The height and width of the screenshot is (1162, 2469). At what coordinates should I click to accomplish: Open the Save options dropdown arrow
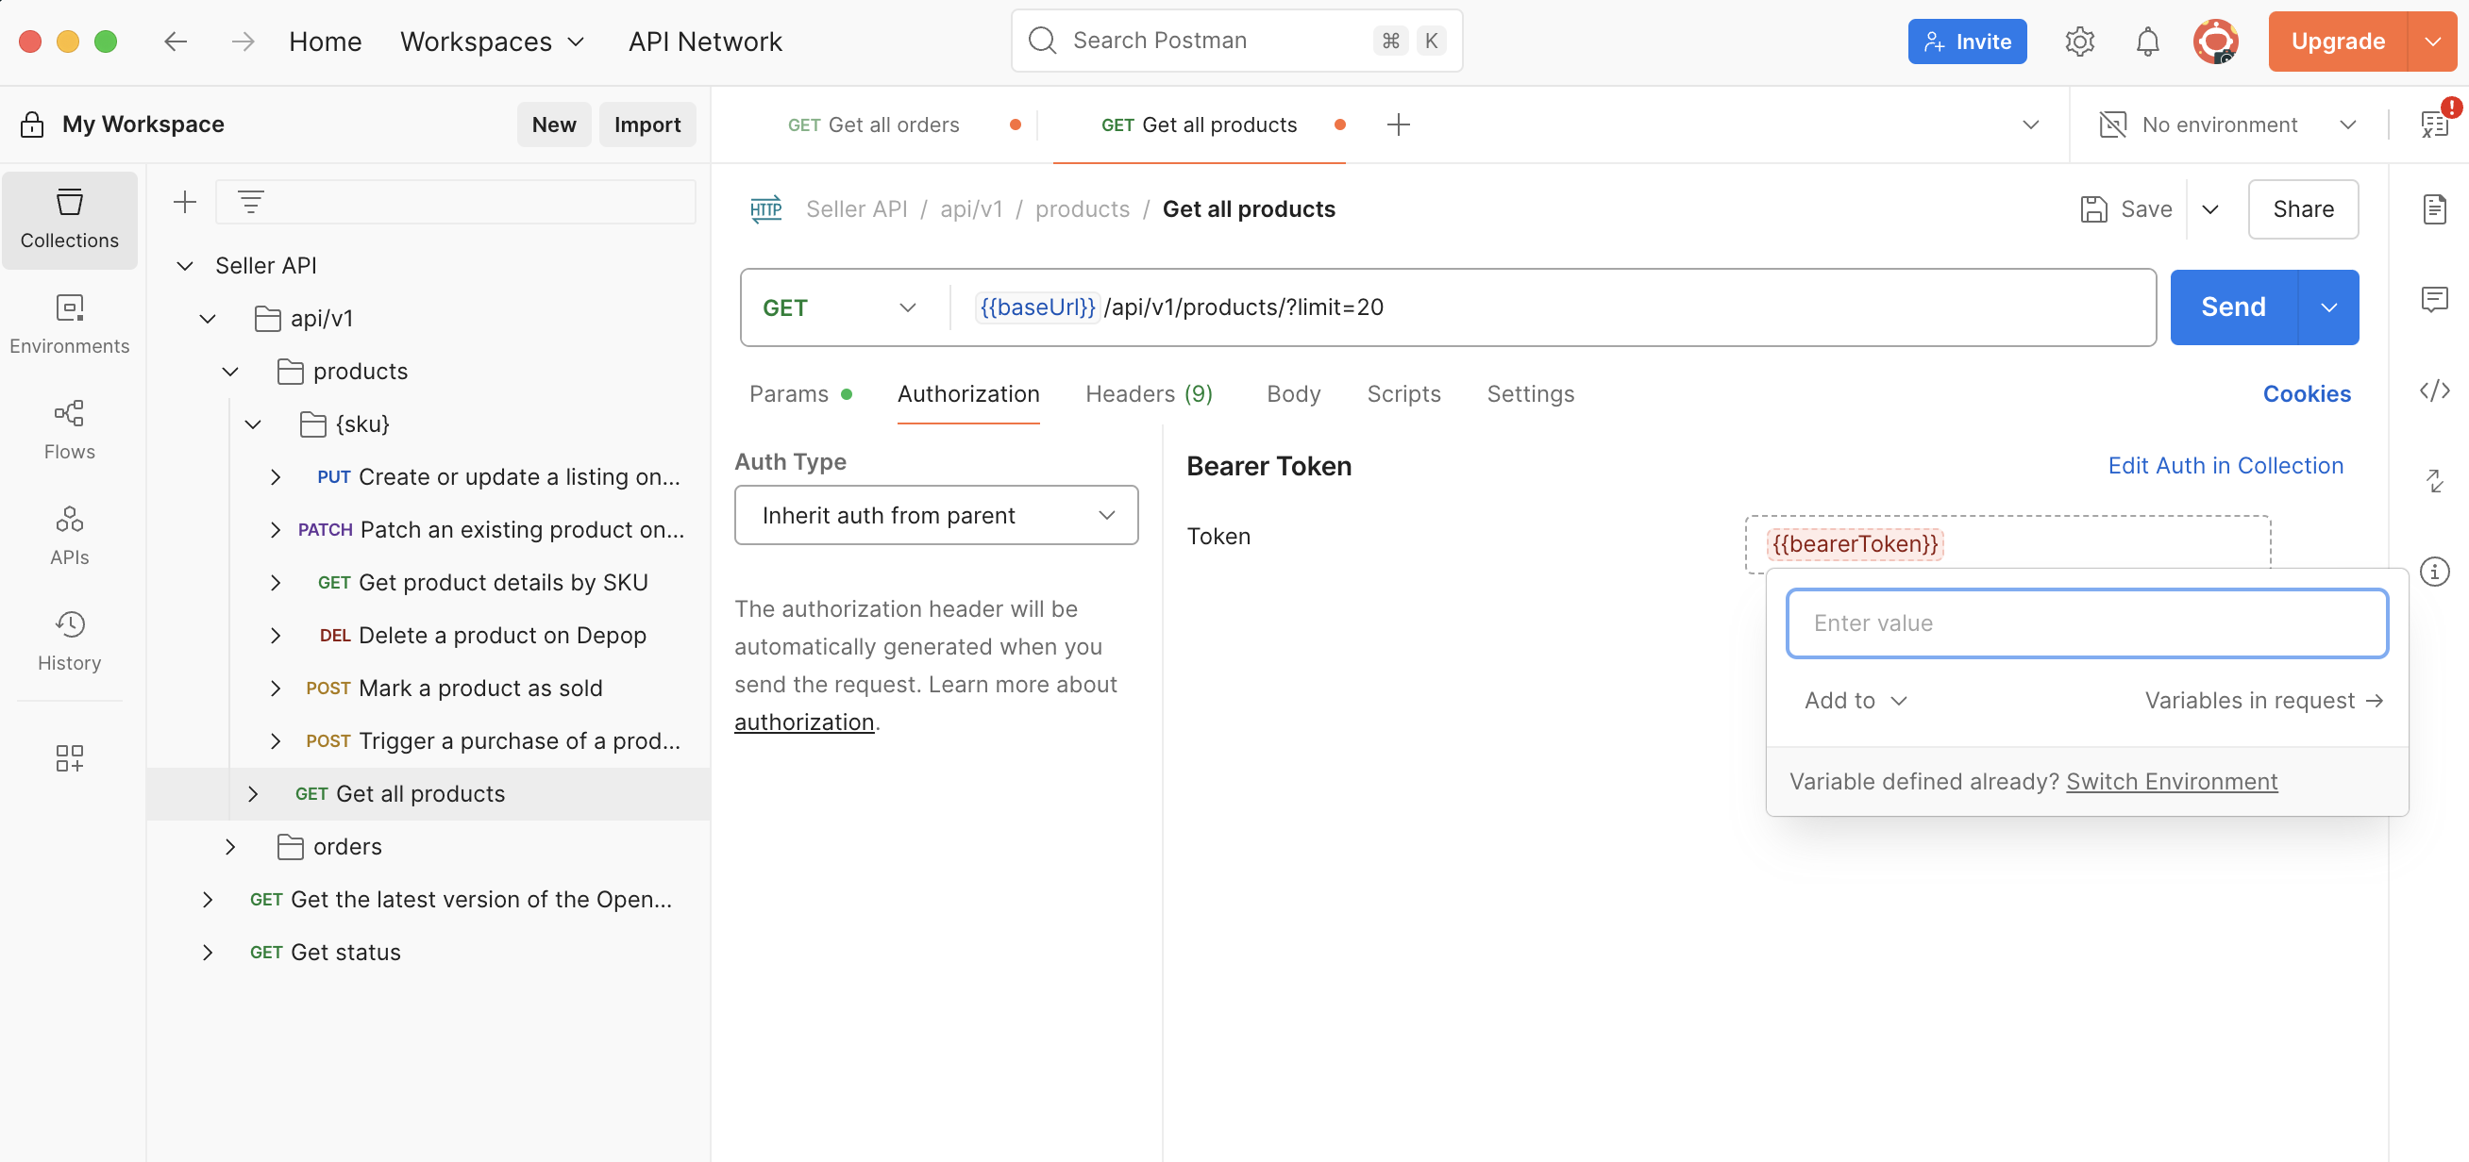pos(2210,208)
